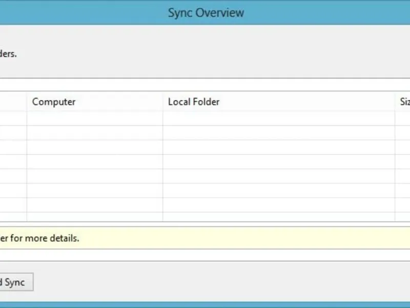Click the yellow "for more details" info bar
This screenshot has width=410, height=308.
pos(205,238)
